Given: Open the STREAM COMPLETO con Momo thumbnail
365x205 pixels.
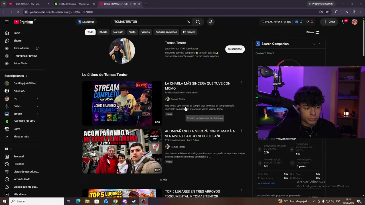Looking at the screenshot, I should click(122, 103).
